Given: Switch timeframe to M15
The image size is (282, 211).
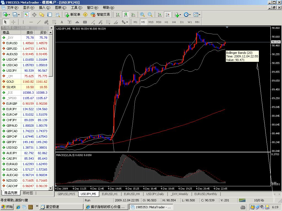Looking at the screenshot, I should coord(151,22).
